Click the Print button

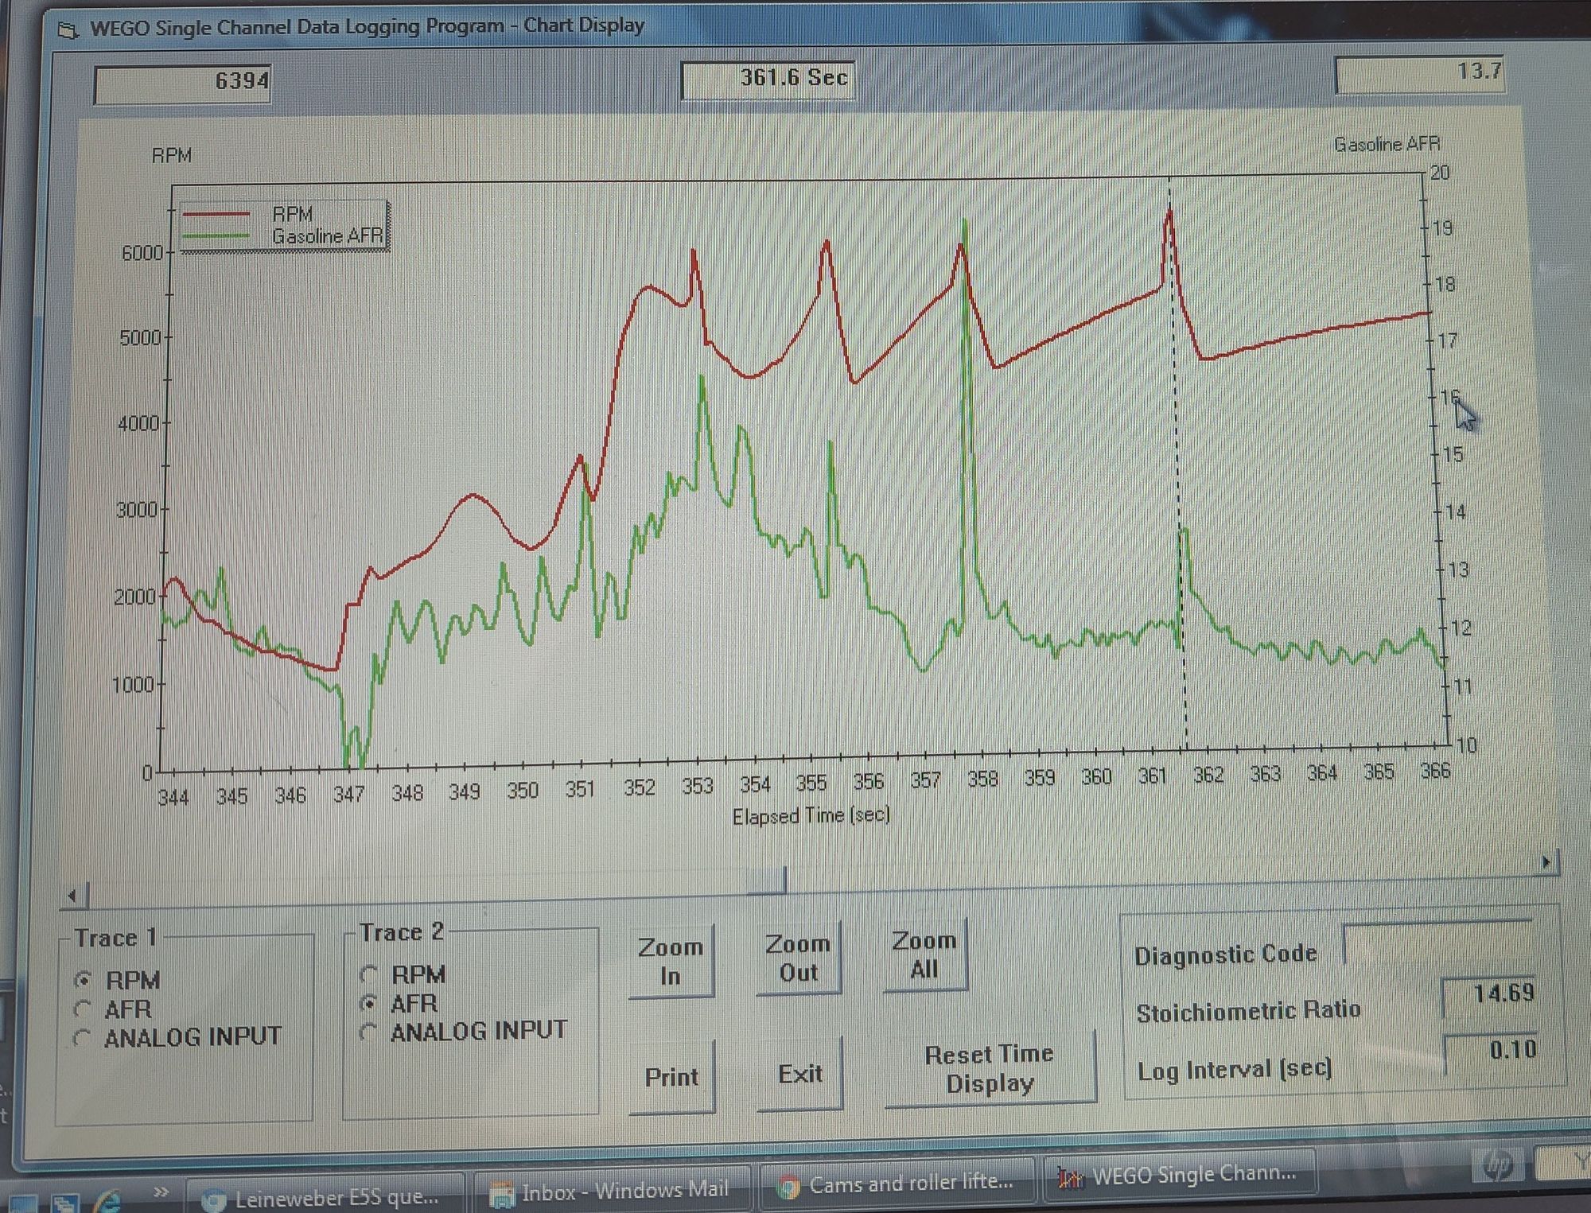tap(671, 1076)
